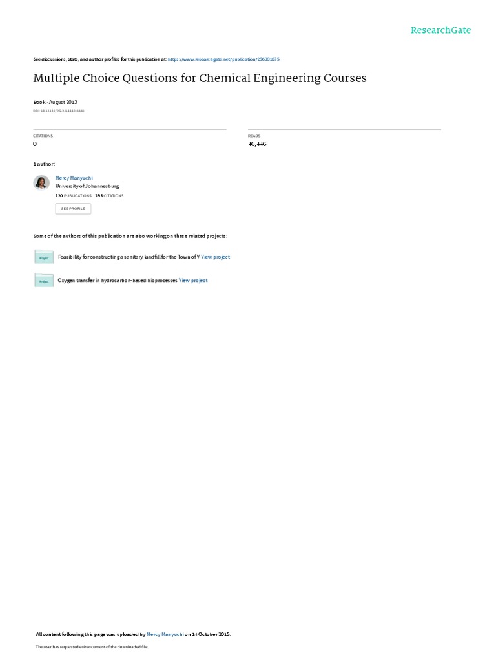The width and height of the screenshot is (496, 662).
Task: Click the DOI text under Book August 2013
Action: tap(59, 111)
